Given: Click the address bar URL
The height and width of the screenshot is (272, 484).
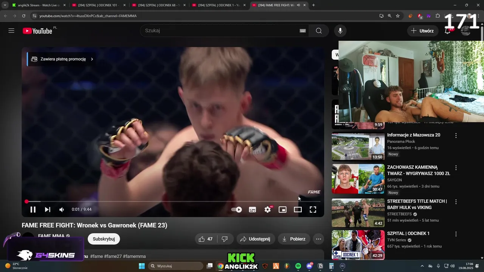Looking at the screenshot, I should pyautogui.click(x=88, y=16).
